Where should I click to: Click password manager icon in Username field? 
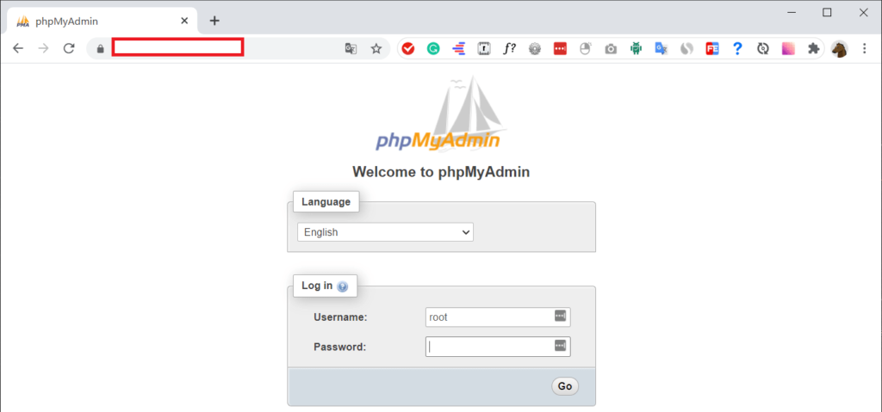click(560, 316)
